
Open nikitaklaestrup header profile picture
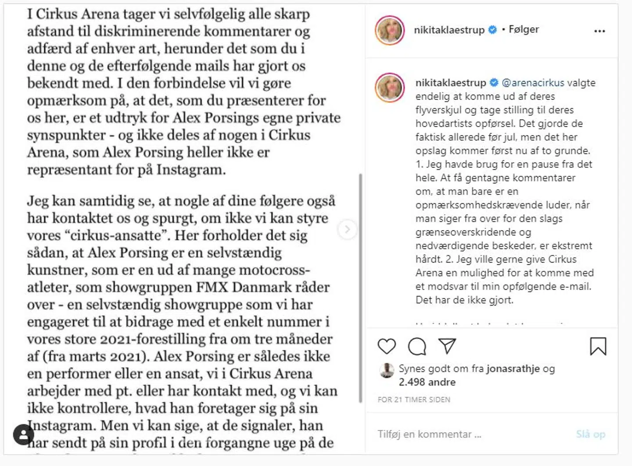390,30
